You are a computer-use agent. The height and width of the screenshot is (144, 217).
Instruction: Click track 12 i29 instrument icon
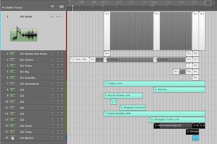click(13, 114)
